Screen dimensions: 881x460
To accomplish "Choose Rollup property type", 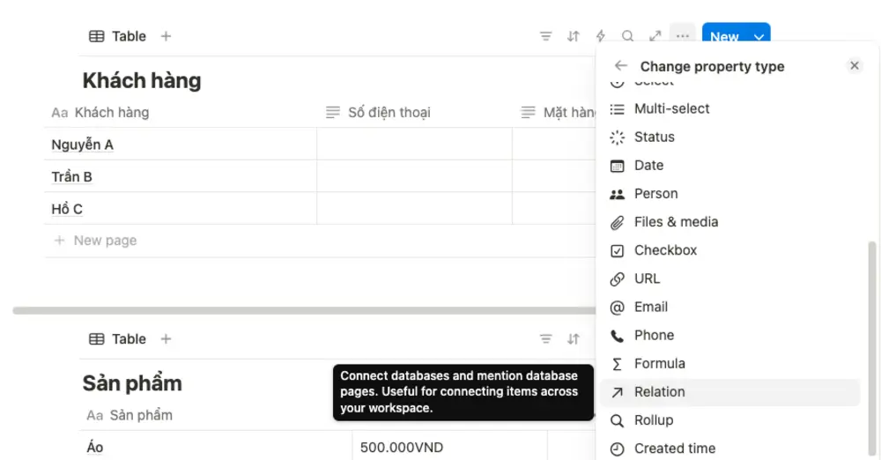I will [729, 420].
